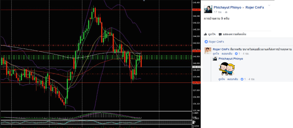Click ตอบกลับ under Rojer CmFx's comment
This screenshot has width=293, height=128.
tap(227, 54)
